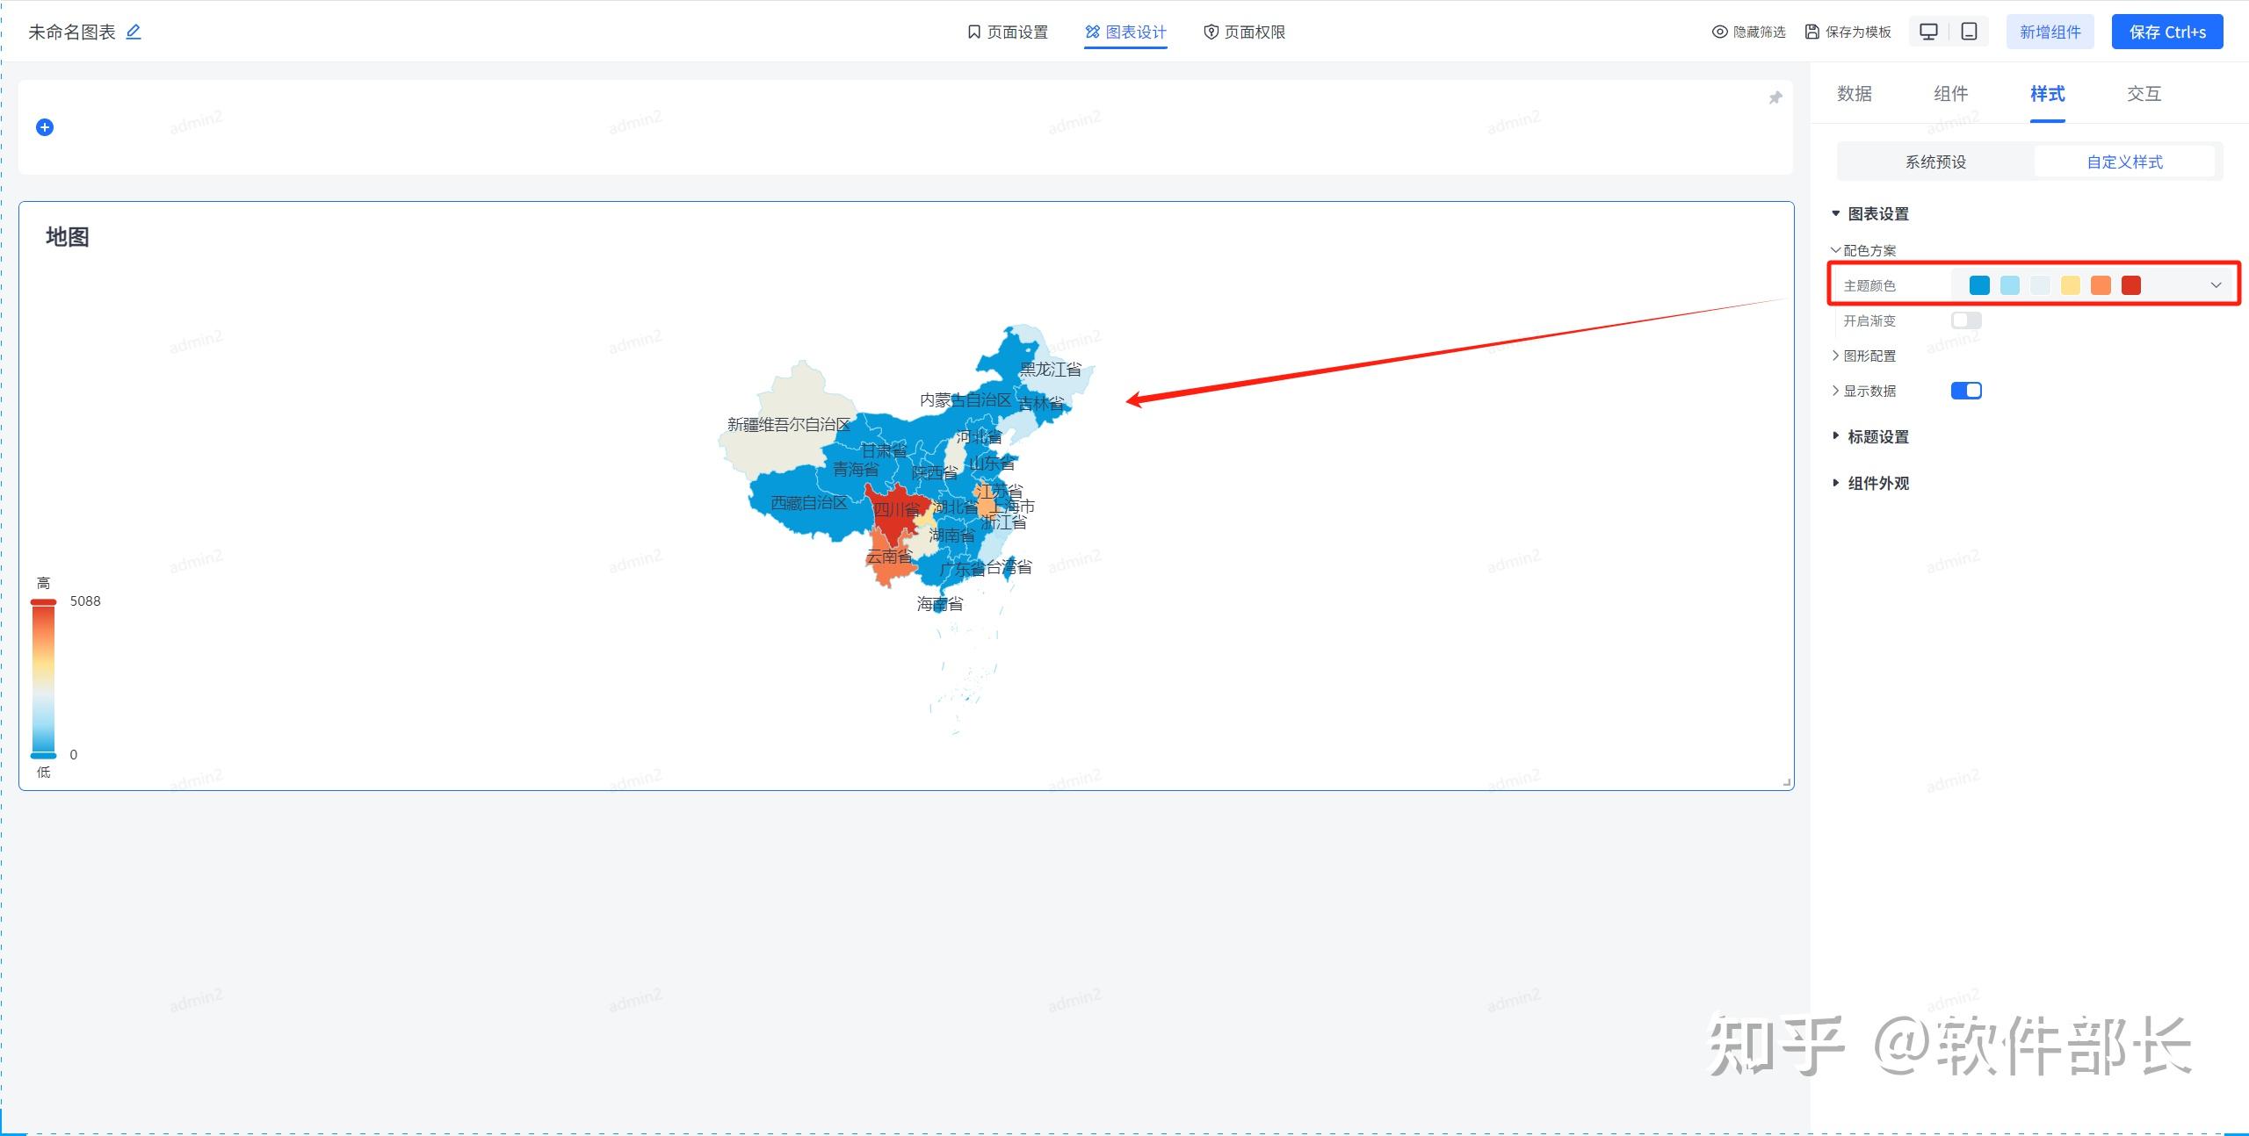The height and width of the screenshot is (1136, 2249).
Task: Click the 新增组件 button
Action: (2050, 32)
